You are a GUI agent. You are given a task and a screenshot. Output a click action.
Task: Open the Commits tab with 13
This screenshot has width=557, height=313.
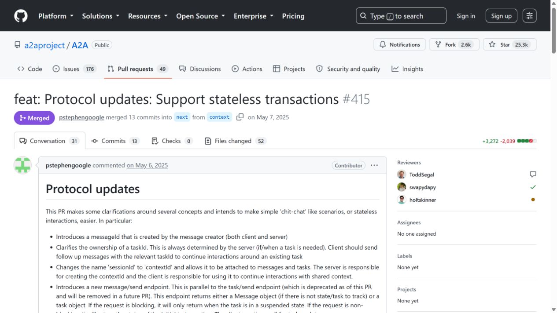point(115,141)
